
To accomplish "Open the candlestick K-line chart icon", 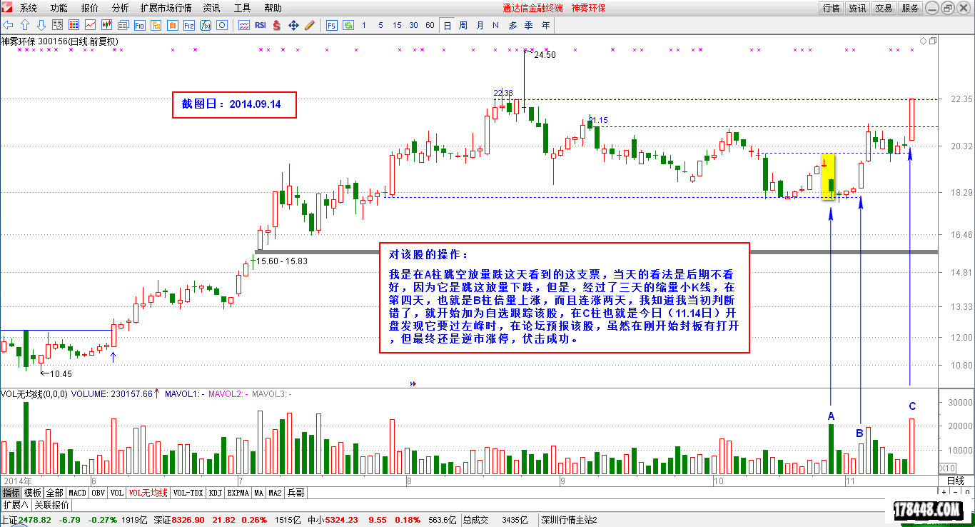I will [106, 25].
